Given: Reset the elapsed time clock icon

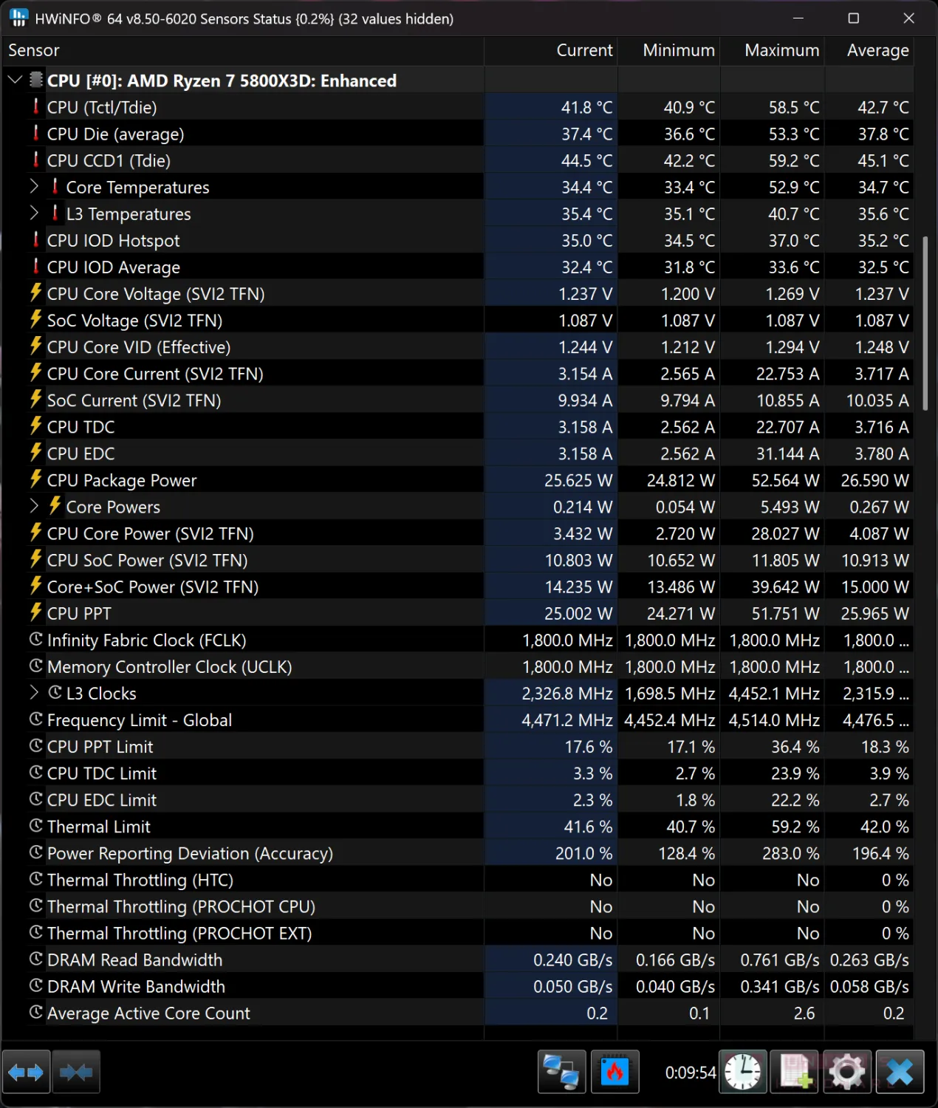Looking at the screenshot, I should click(742, 1072).
